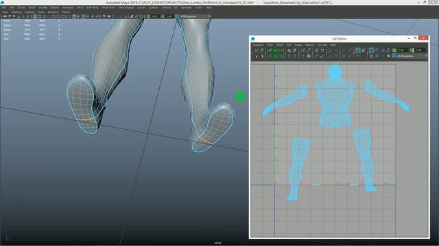Click the UV Editor gamma icon

point(412,50)
